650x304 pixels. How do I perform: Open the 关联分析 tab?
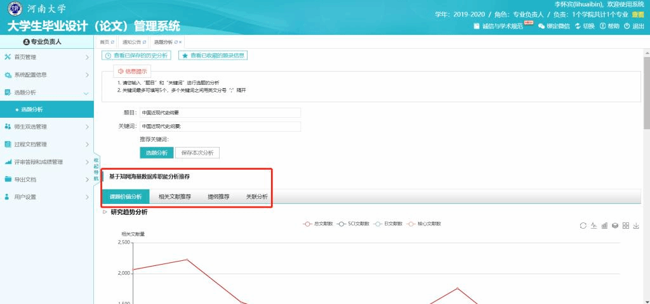[x=257, y=197]
